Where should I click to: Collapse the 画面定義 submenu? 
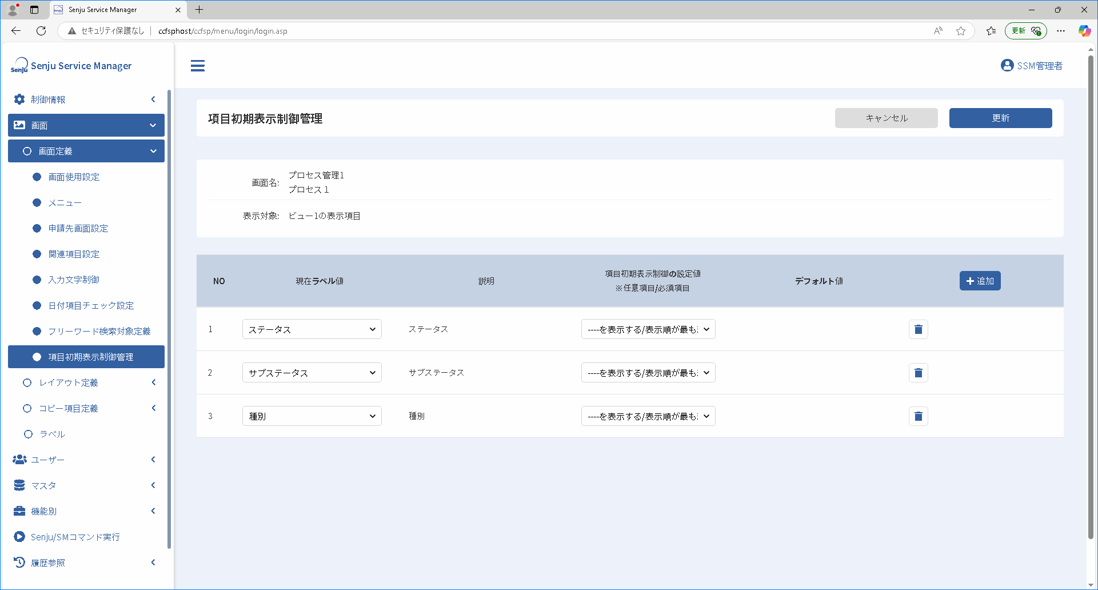click(x=86, y=151)
